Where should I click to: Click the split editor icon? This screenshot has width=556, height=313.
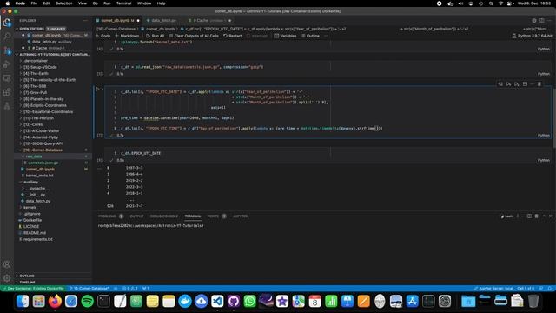[x=542, y=21]
